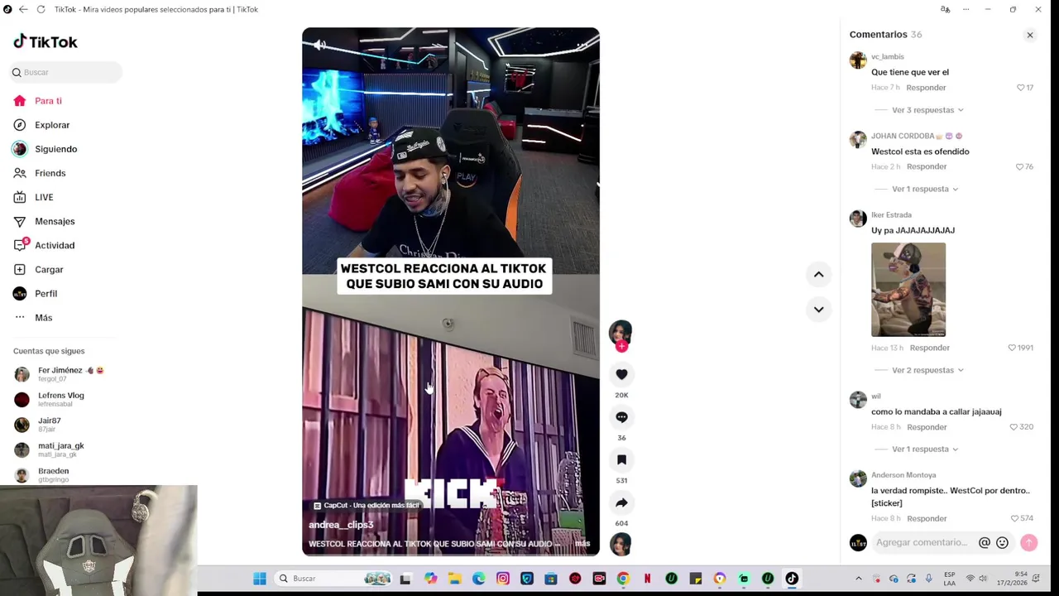This screenshot has height=596, width=1059.
Task: Open the video's three-dot options menu
Action: (x=582, y=45)
